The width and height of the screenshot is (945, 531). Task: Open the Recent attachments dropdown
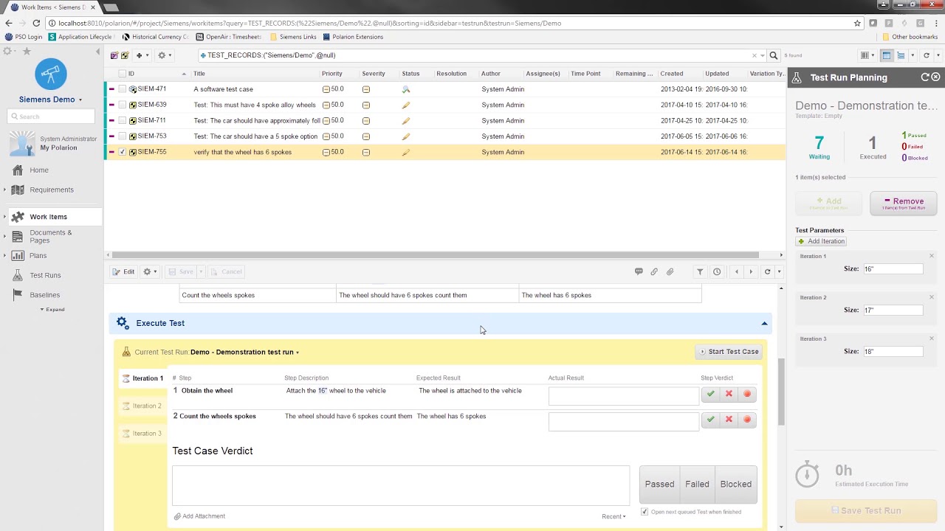[x=614, y=516]
